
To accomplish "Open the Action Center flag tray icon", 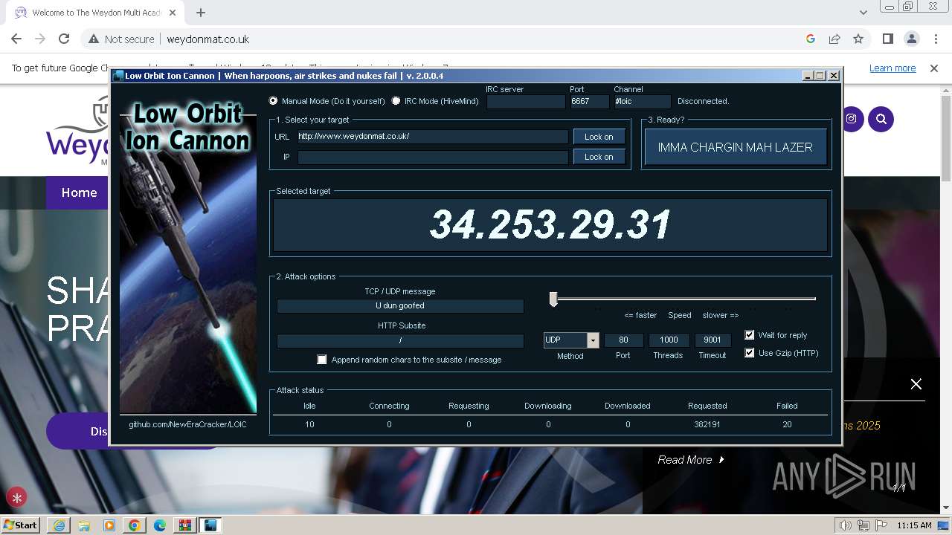I will click(x=881, y=525).
